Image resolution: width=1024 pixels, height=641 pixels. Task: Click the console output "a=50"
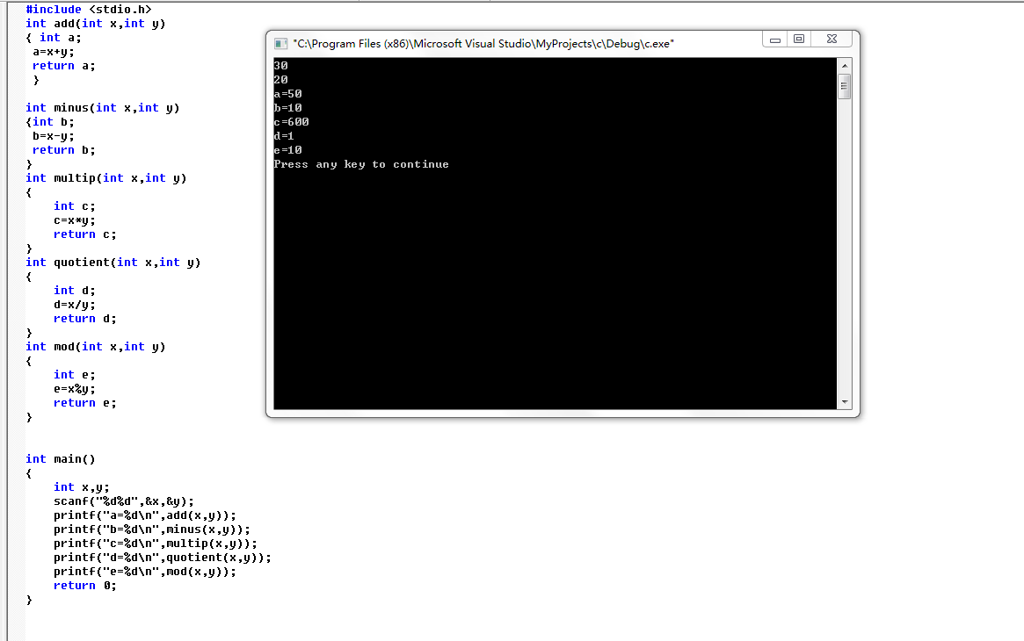[288, 94]
